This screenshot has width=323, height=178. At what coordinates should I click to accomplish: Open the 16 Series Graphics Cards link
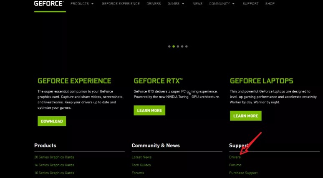pyautogui.click(x=54, y=165)
